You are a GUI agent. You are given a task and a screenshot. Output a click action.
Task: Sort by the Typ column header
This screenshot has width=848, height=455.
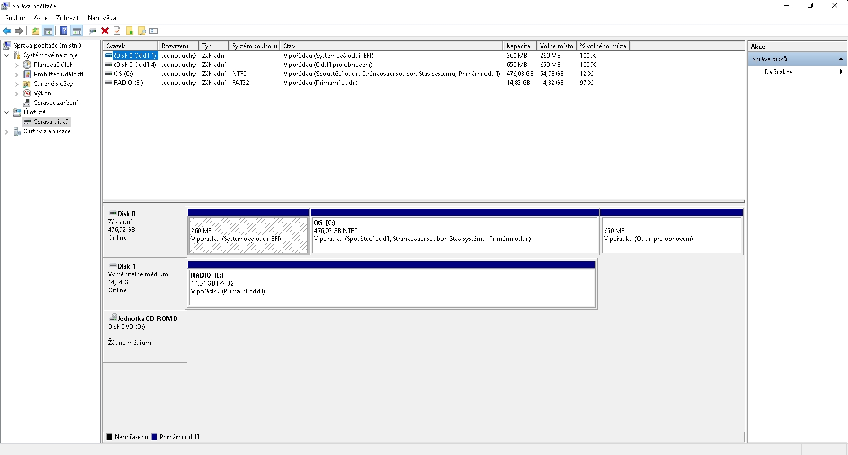coord(214,46)
